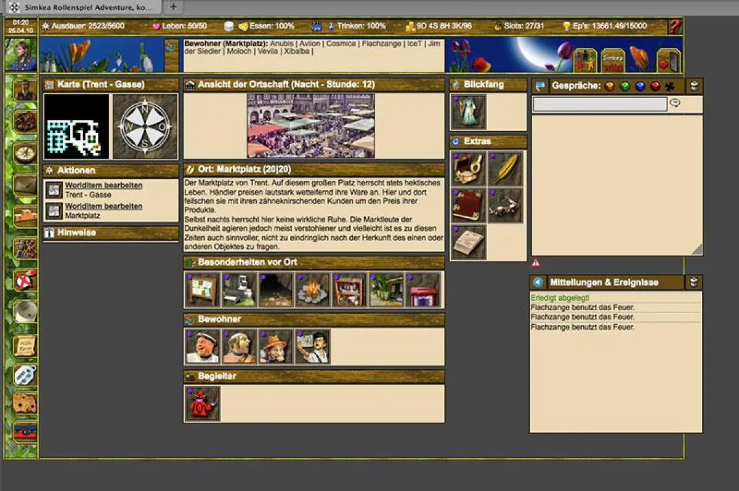Image resolution: width=739 pixels, height=491 pixels.
Task: Click the speech bubble icon beside Gespräche
Action: pos(541,86)
